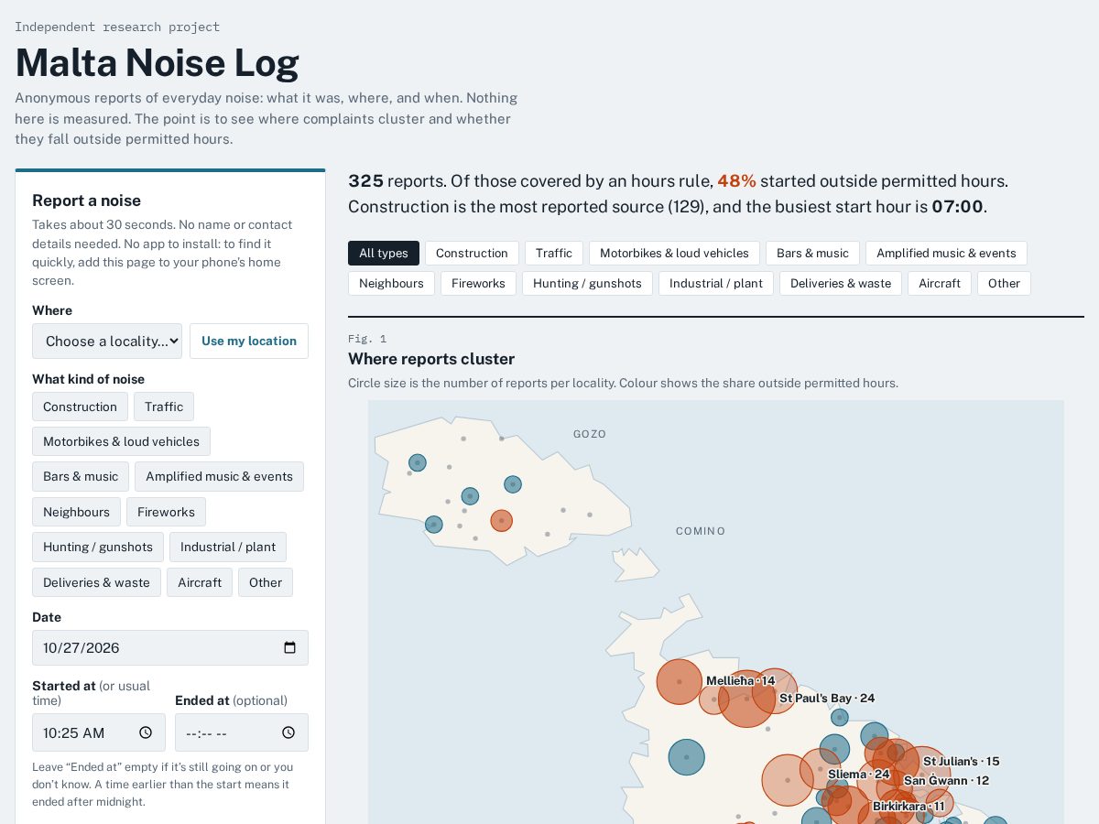Image resolution: width=1099 pixels, height=824 pixels.
Task: Click the Birkirkara · 11 map label
Action: click(909, 806)
